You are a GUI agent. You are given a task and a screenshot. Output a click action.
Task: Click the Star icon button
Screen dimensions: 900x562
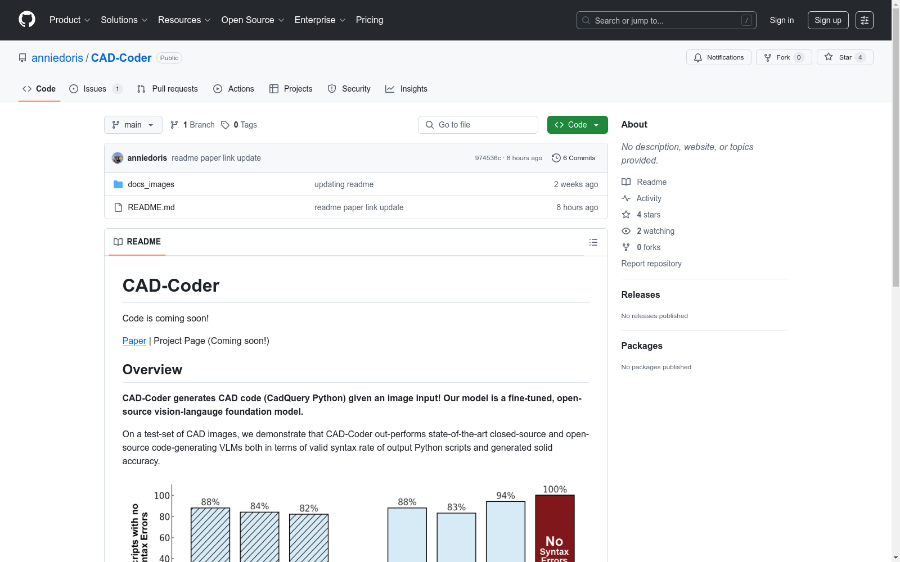click(x=845, y=57)
